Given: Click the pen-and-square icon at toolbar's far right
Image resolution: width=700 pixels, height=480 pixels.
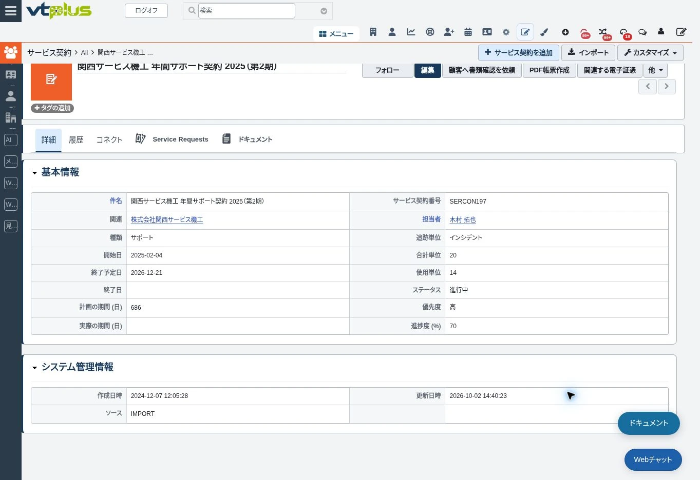Looking at the screenshot, I should (681, 32).
